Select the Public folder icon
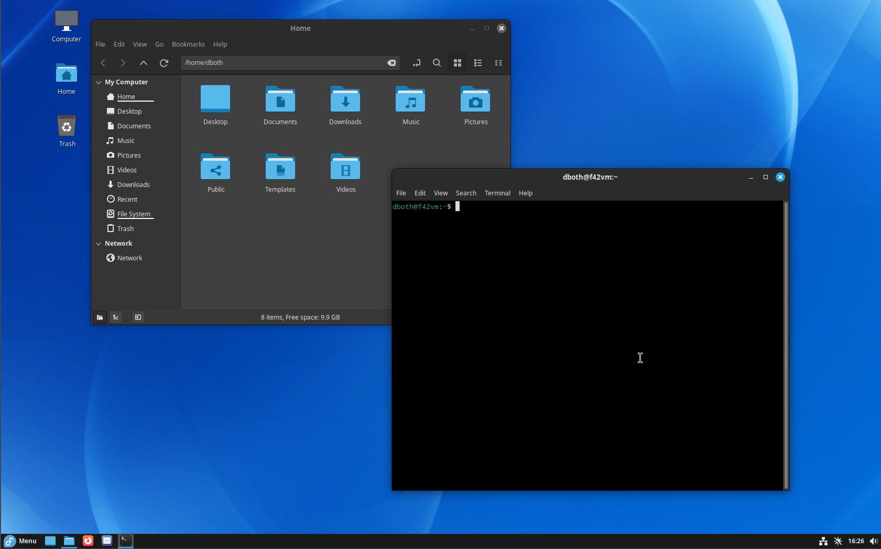This screenshot has width=881, height=549. click(x=215, y=167)
